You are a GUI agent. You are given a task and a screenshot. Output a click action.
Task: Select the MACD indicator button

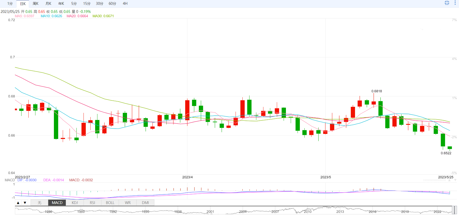(57, 203)
